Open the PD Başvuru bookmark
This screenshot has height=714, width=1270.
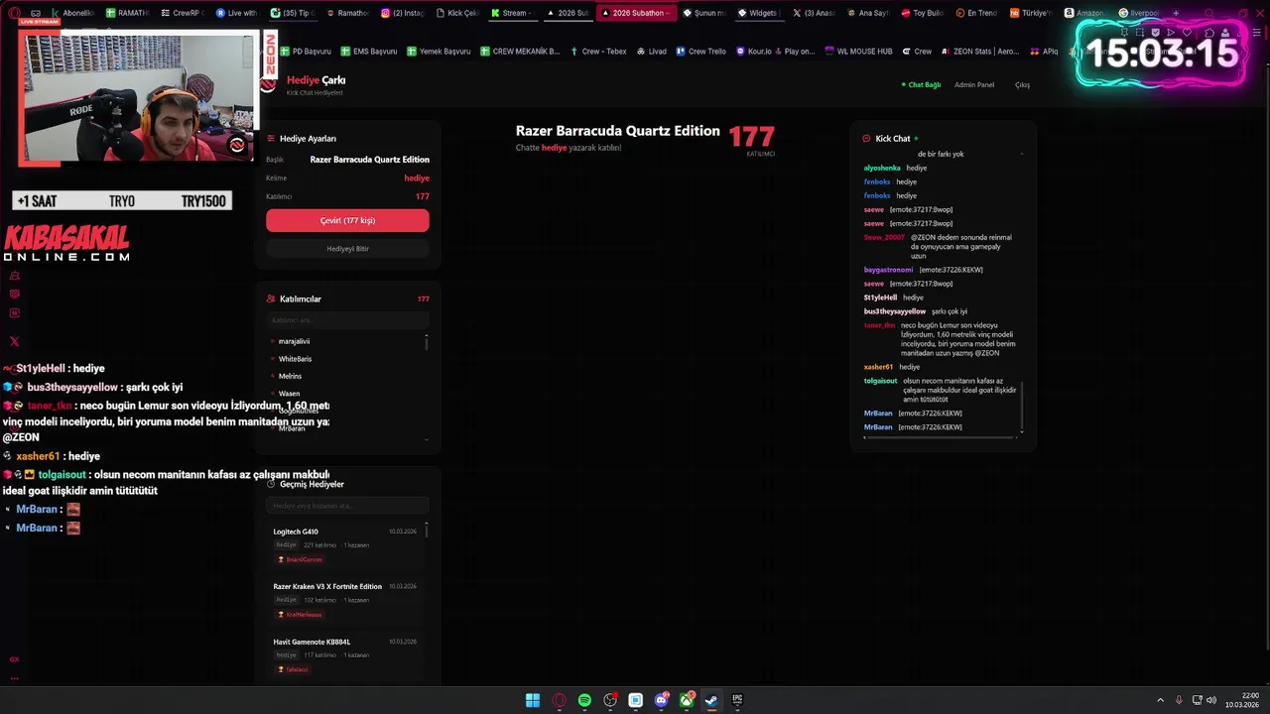pos(307,51)
